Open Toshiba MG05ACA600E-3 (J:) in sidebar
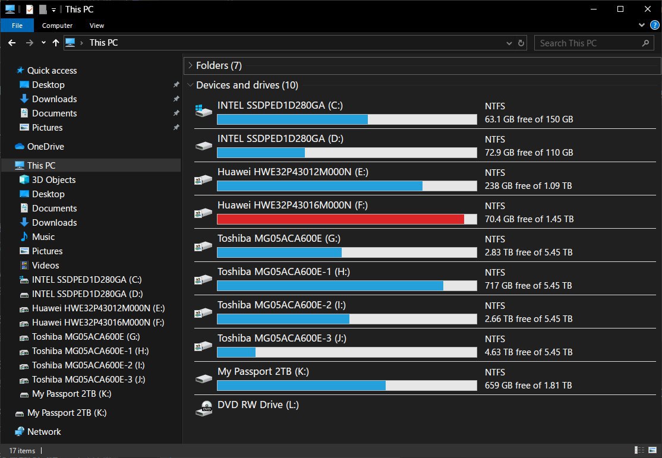Image resolution: width=662 pixels, height=458 pixels. coord(89,380)
